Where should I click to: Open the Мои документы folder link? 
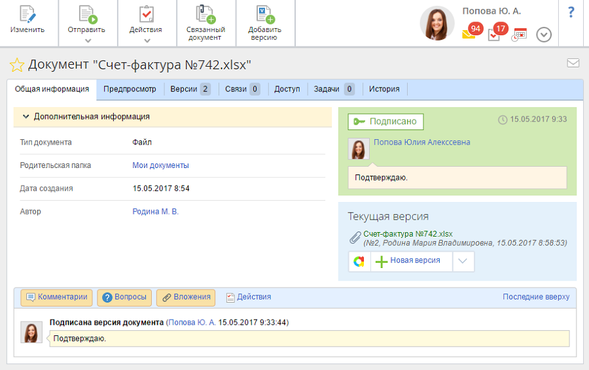160,165
